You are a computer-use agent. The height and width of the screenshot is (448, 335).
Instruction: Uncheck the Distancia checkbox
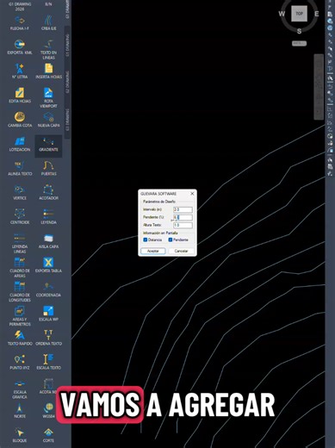point(146,240)
